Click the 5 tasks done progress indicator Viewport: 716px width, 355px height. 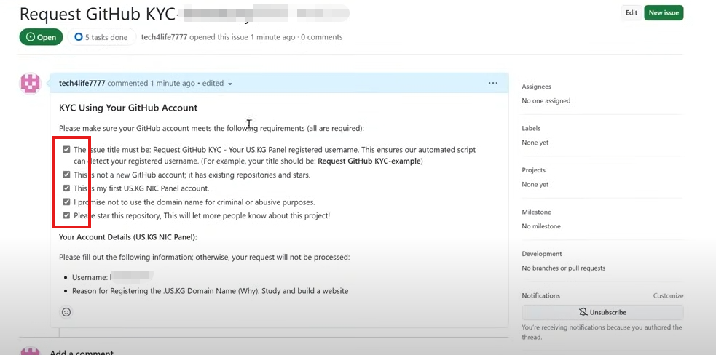(x=101, y=37)
